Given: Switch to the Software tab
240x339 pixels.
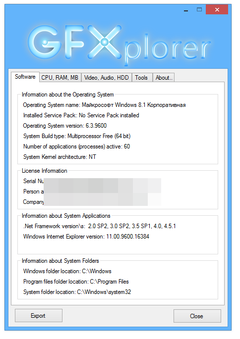Looking at the screenshot, I should pos(25,77).
